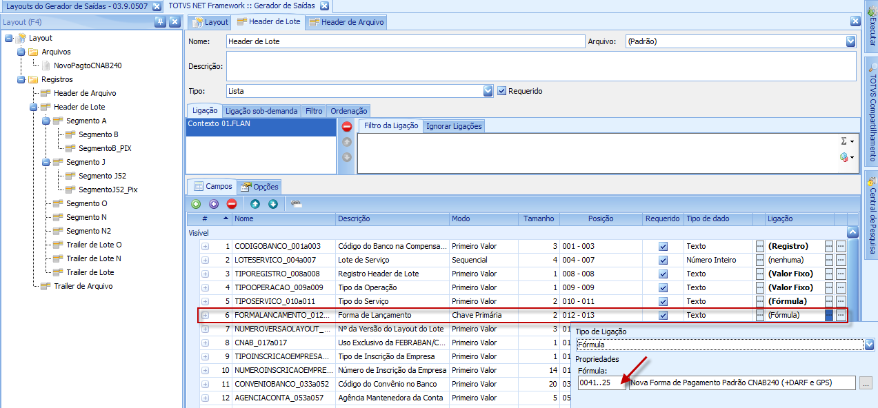Viewport: 878px width, 408px height.
Task: Select Segmento N2 in the tree
Action: tap(88, 231)
